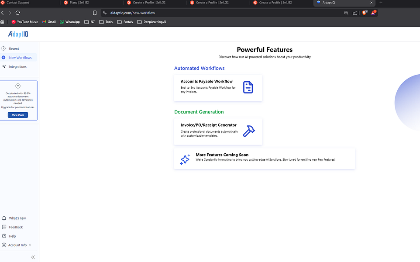This screenshot has width=420, height=262.
Task: Click New Workflows plus icon
Action: [3, 57]
